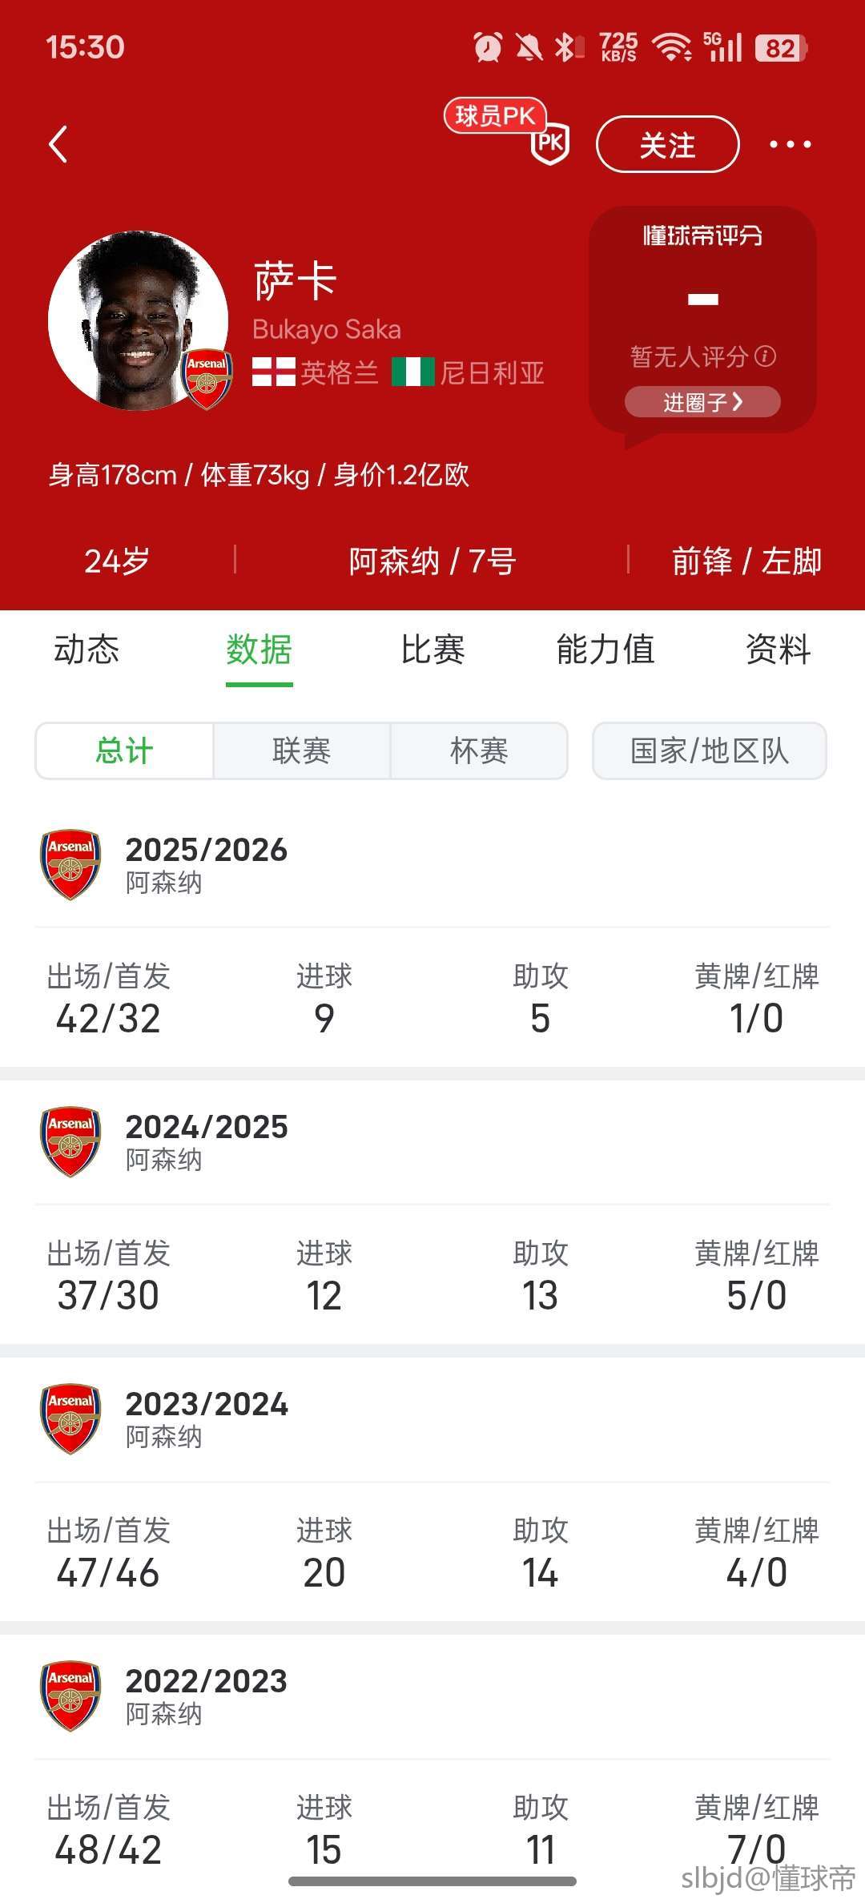Image resolution: width=865 pixels, height=1903 pixels.
Task: Open the 能力值 tab
Action: tap(605, 650)
